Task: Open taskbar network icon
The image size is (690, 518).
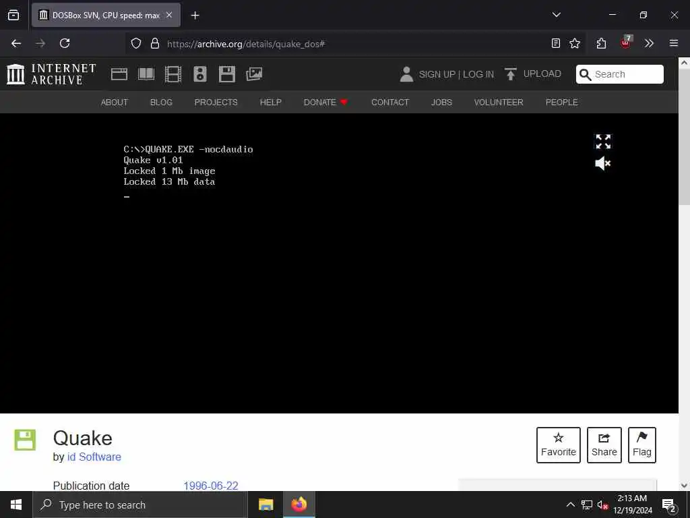Action: pos(587,505)
